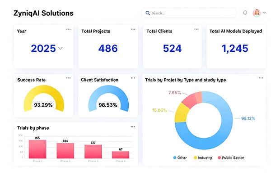271x180 pixels.
Task: Expand the 2025 year dropdown chevron
Action: [x=61, y=48]
